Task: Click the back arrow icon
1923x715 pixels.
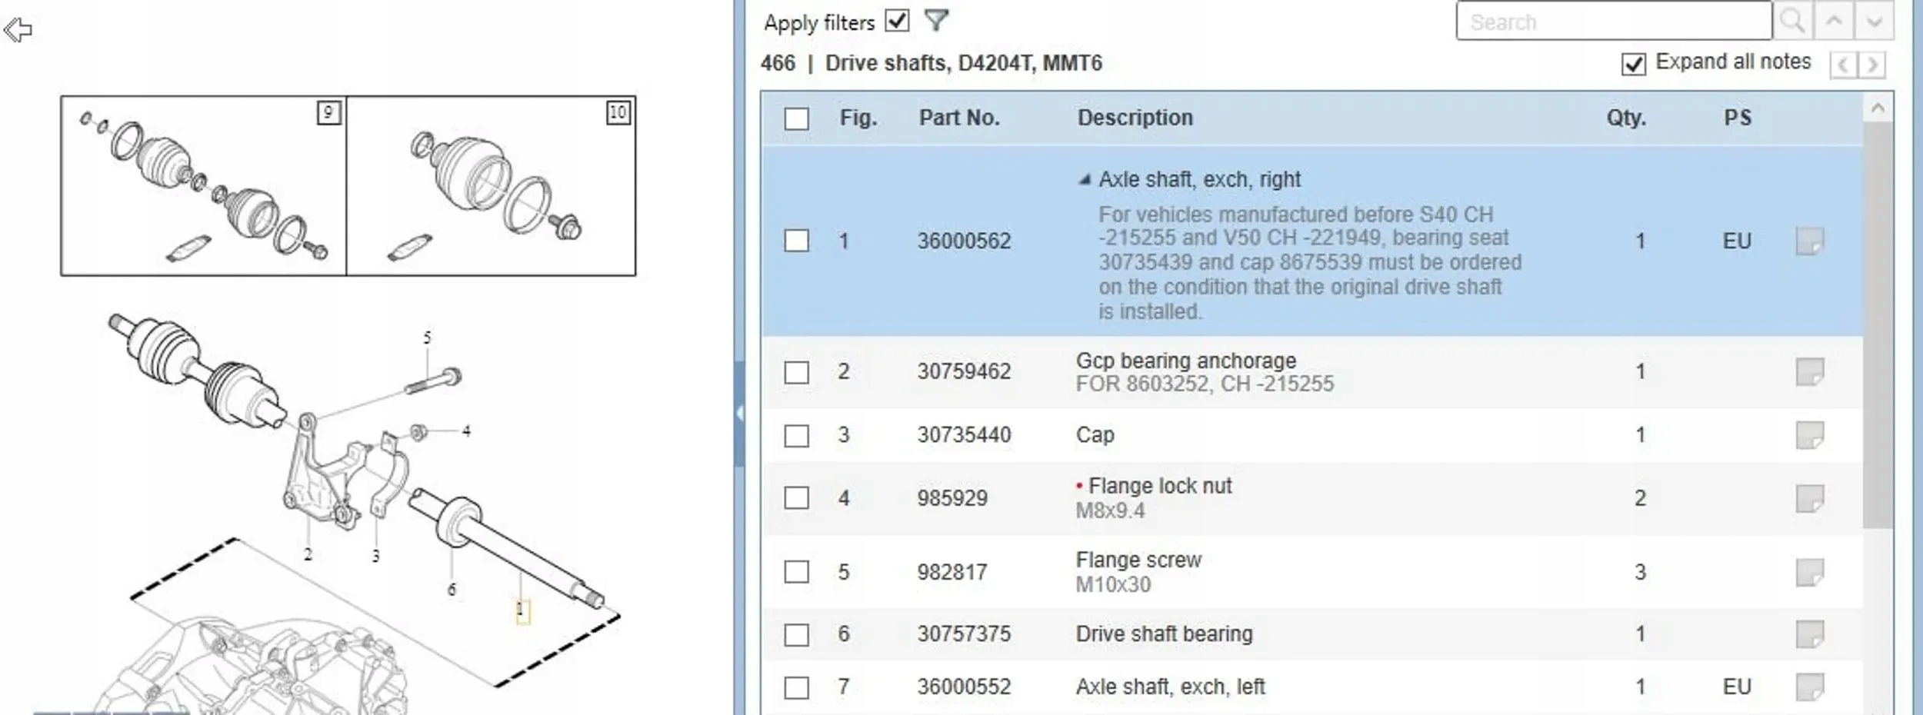Action: 18,30
